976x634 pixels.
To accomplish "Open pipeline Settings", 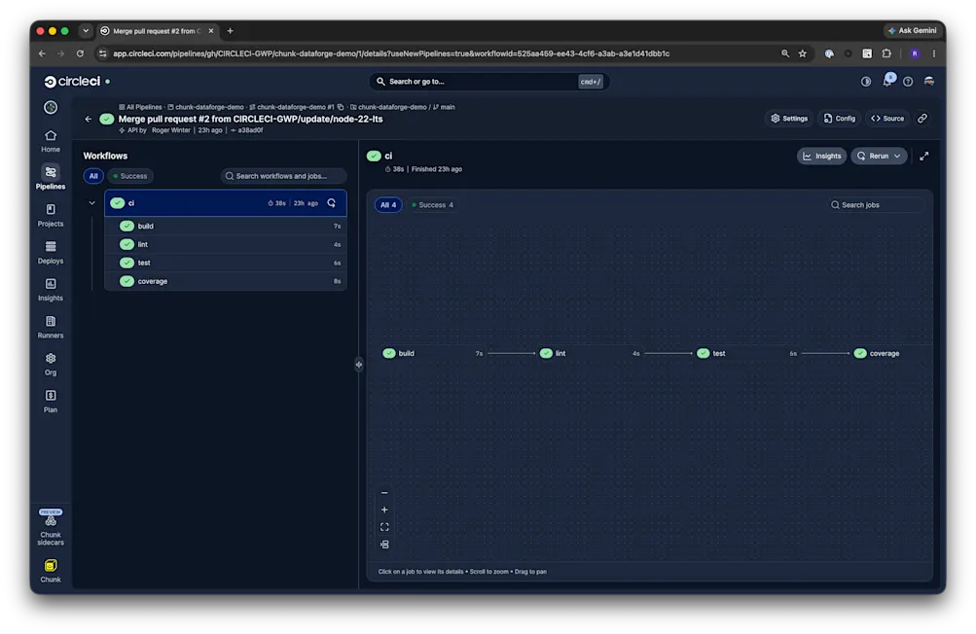I will pos(789,119).
